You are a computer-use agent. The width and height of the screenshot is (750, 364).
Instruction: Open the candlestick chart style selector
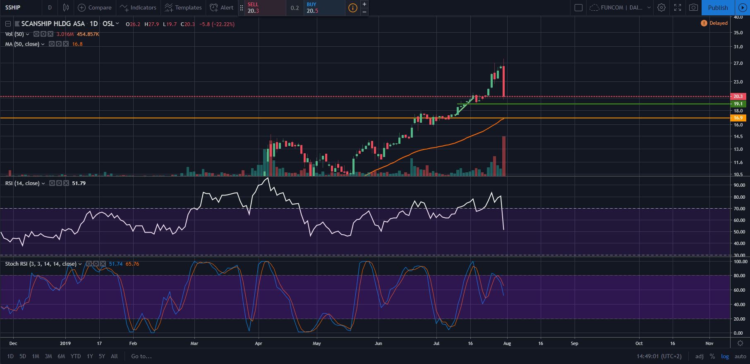(x=66, y=7)
